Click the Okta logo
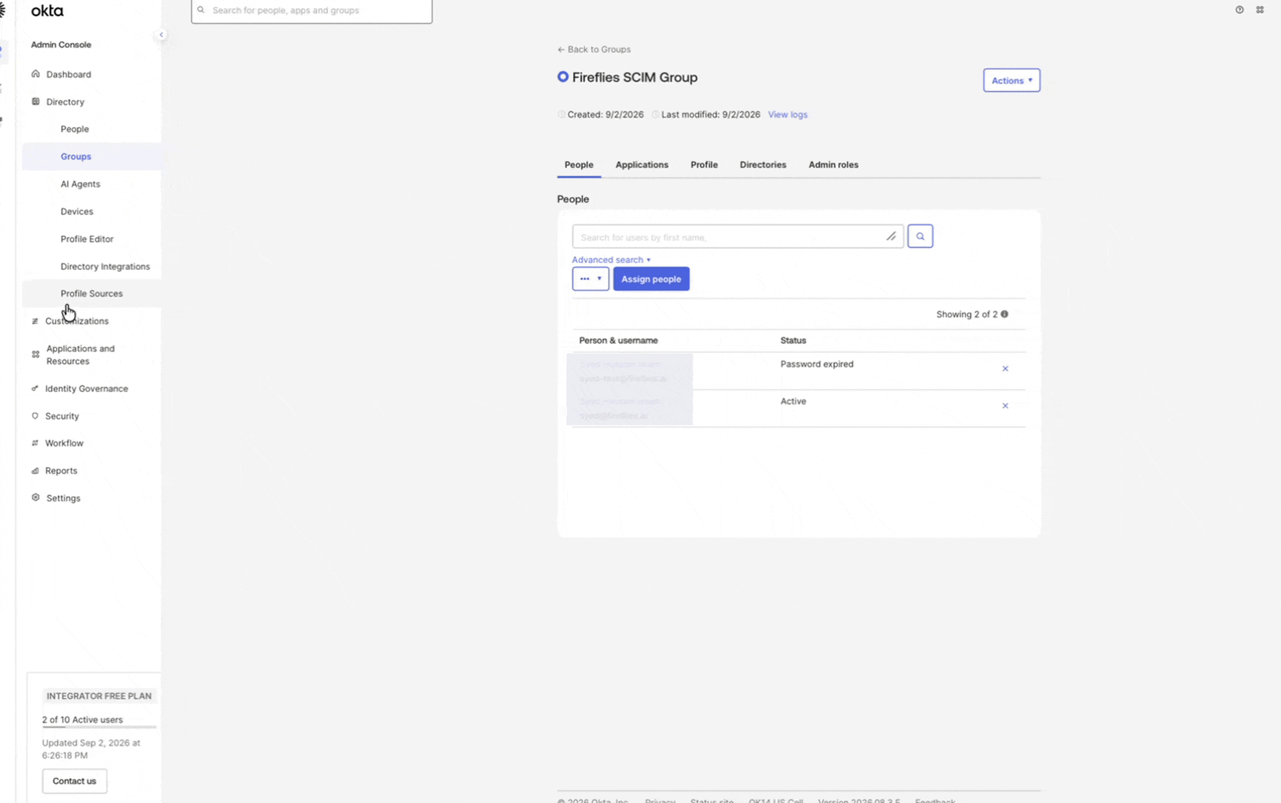This screenshot has height=803, width=1281. pos(47,11)
